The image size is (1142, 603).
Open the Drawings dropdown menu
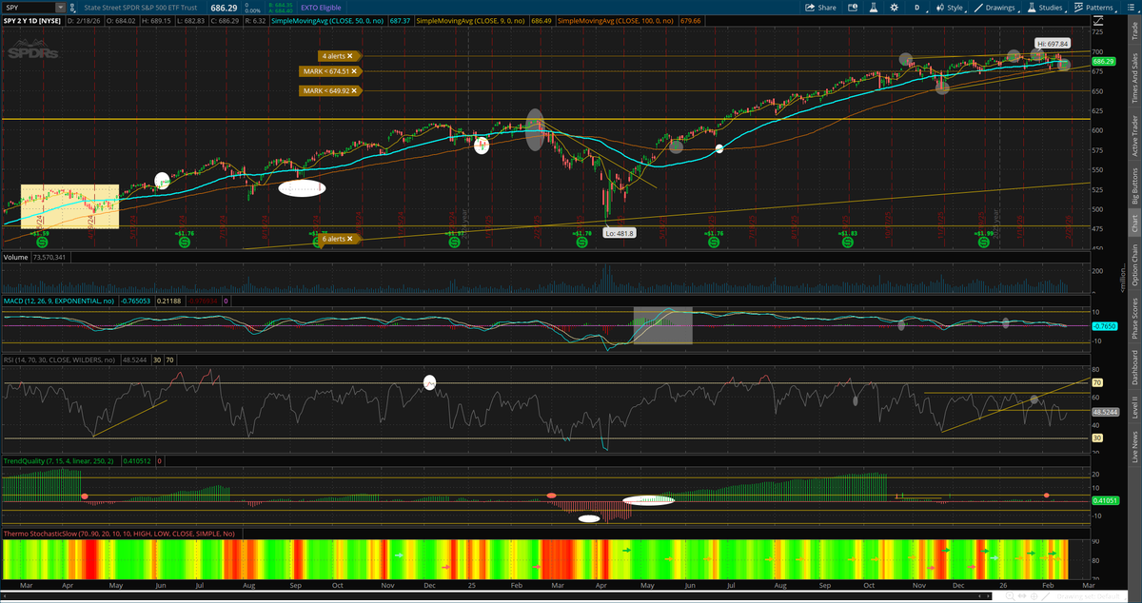click(x=997, y=8)
